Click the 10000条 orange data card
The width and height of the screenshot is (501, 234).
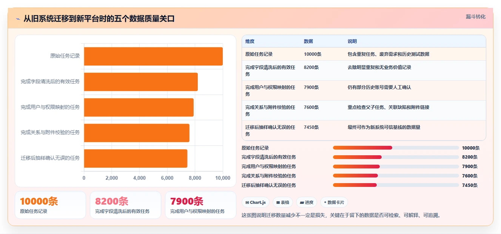(x=50, y=205)
